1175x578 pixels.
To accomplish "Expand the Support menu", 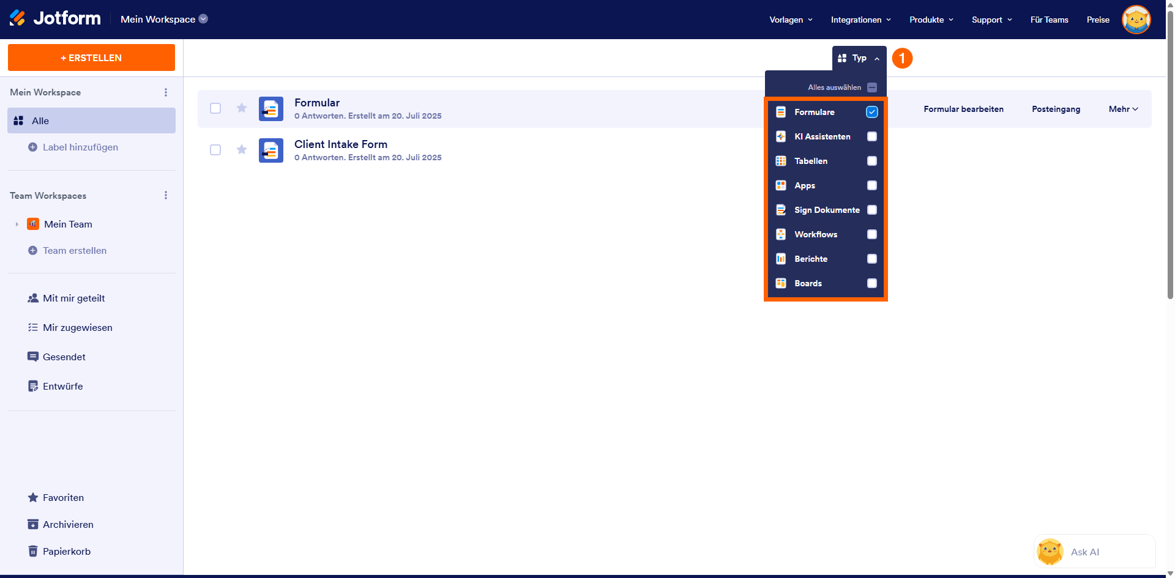I will tap(992, 20).
